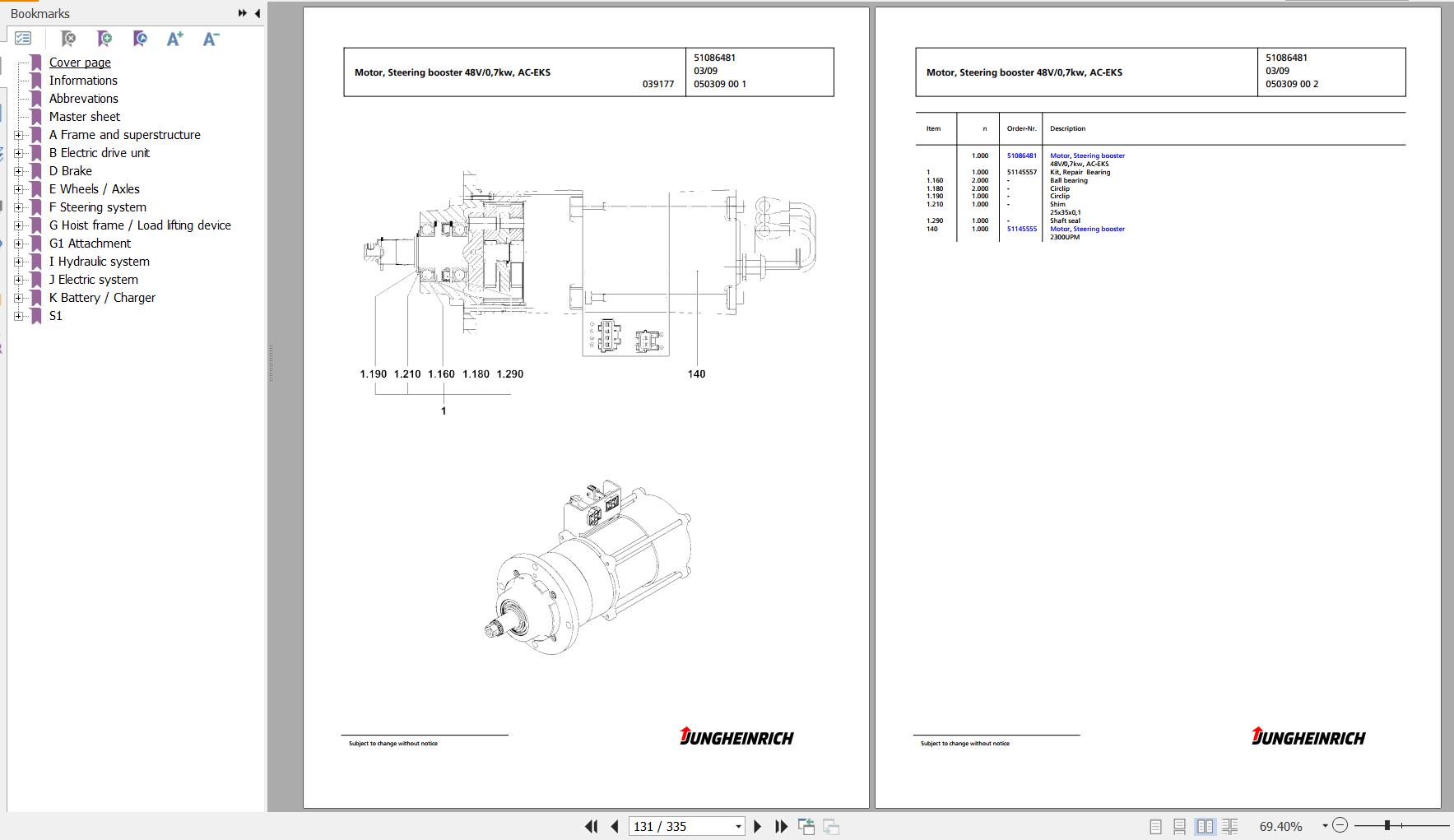Expand the bookmarks panel with double-arrow icon
The width and height of the screenshot is (1454, 840).
(x=242, y=13)
